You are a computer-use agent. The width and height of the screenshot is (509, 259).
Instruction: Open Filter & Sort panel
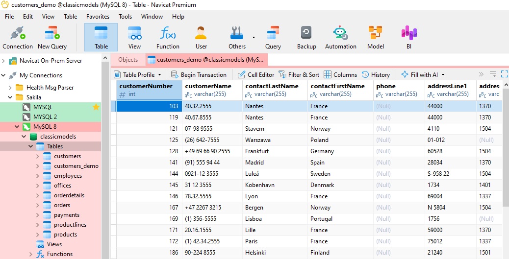(x=299, y=74)
